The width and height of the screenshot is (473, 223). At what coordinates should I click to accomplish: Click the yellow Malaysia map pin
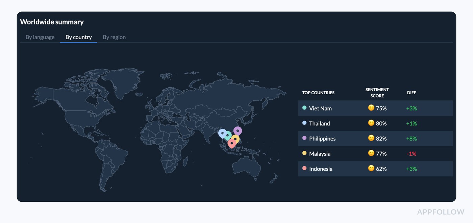click(235, 139)
